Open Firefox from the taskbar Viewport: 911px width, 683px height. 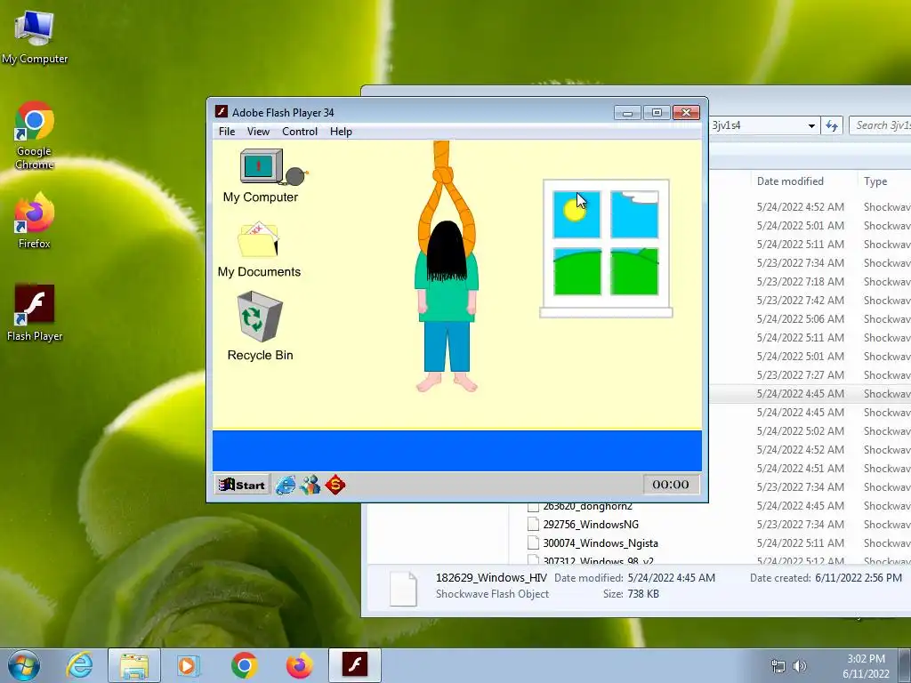point(299,665)
